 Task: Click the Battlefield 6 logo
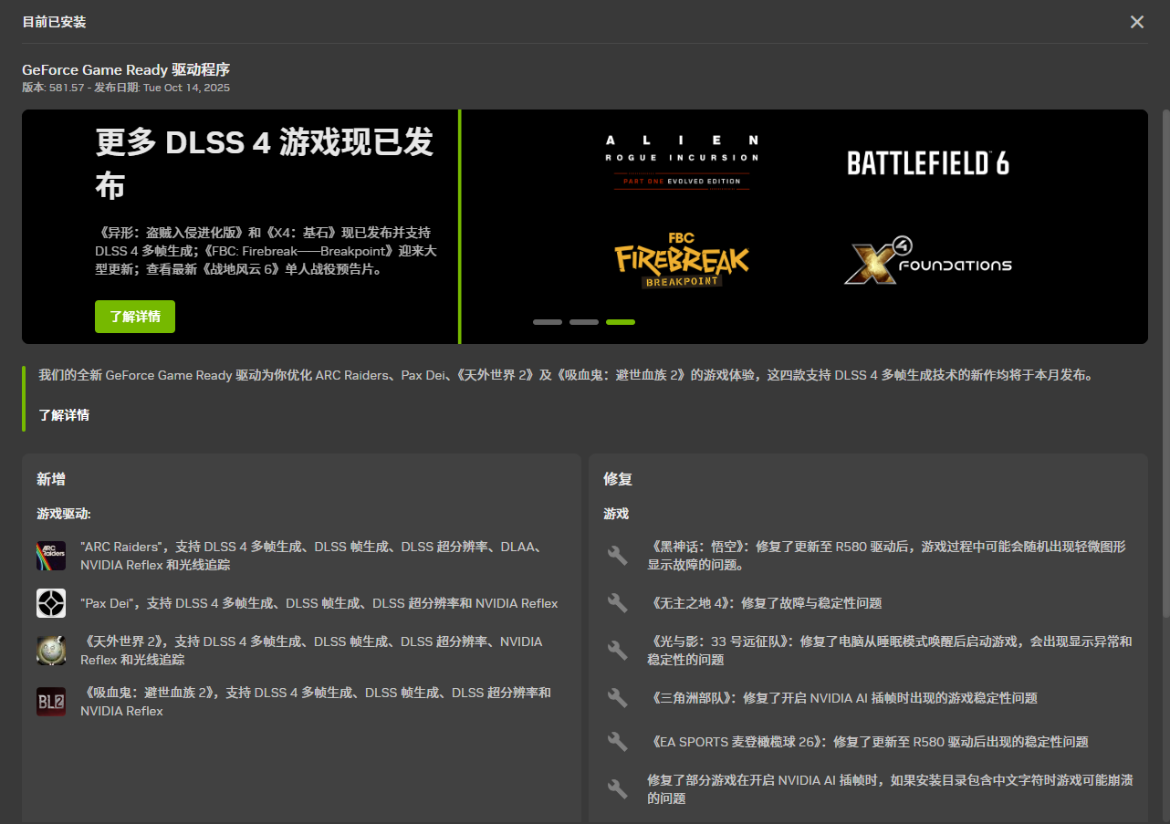[x=928, y=163]
